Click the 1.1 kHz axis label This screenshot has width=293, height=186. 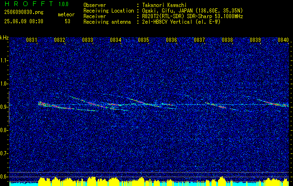click(x=5, y=60)
